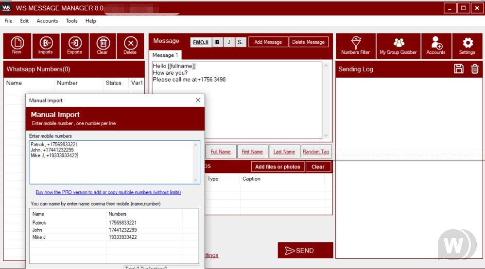Click number 17569833221 in preview table

(122, 222)
